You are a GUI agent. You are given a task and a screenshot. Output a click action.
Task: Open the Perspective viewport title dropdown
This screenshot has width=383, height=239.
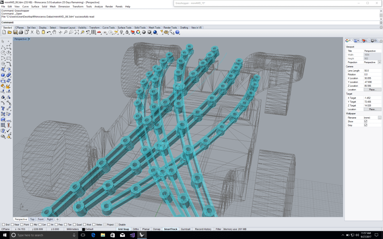click(29, 39)
